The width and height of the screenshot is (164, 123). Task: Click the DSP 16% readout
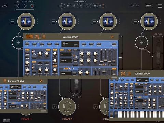click(135, 5)
